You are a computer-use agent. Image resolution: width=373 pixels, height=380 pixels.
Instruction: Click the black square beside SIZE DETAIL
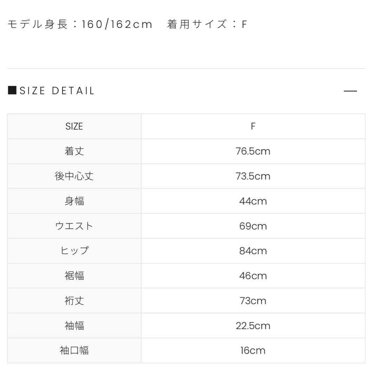click(x=12, y=91)
